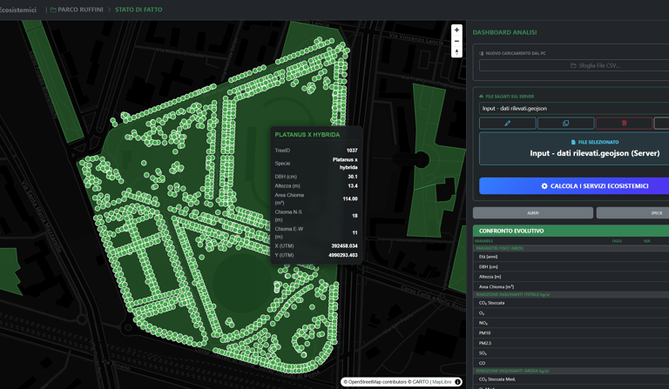Screen dimensions: 669x389
Task: Click cloud icon beside FILE SALVATI SUL SERVER
Action: (481, 97)
